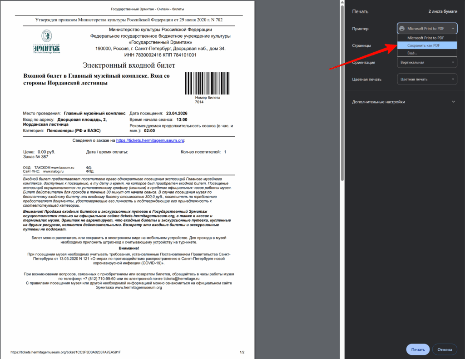
Task: Click the dropdown arrow on the Цветная печать field
Action: (x=453, y=79)
